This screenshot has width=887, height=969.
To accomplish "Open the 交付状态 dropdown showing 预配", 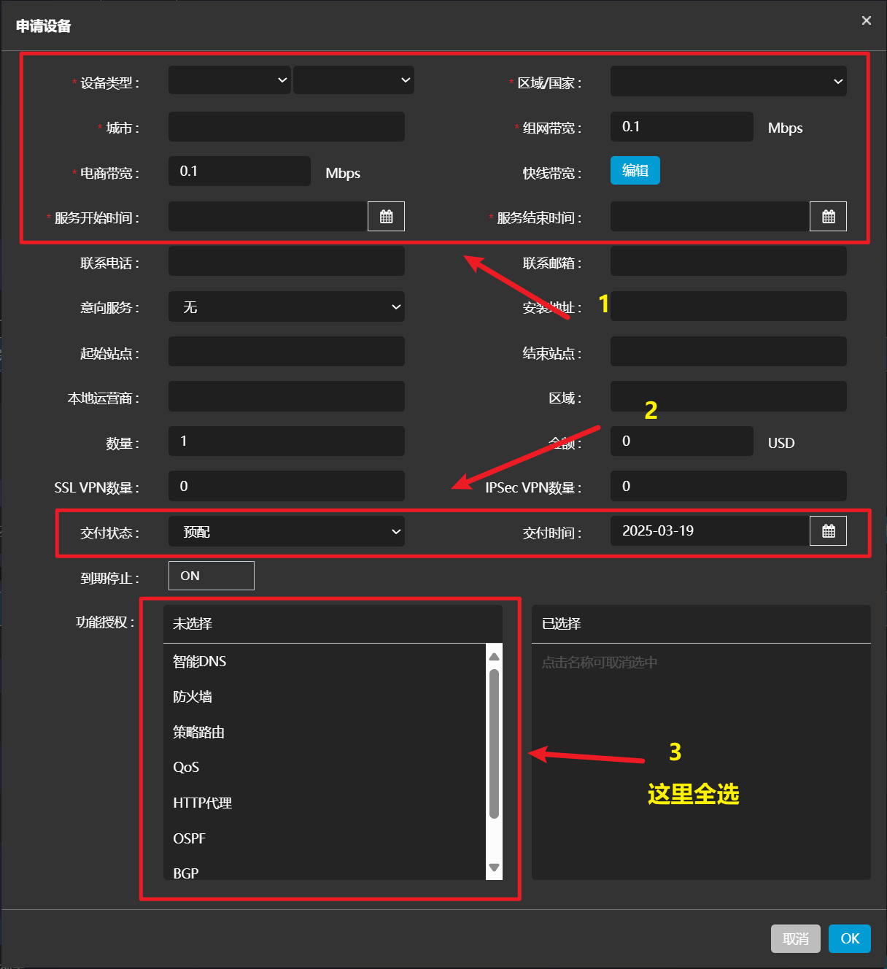I will click(286, 532).
